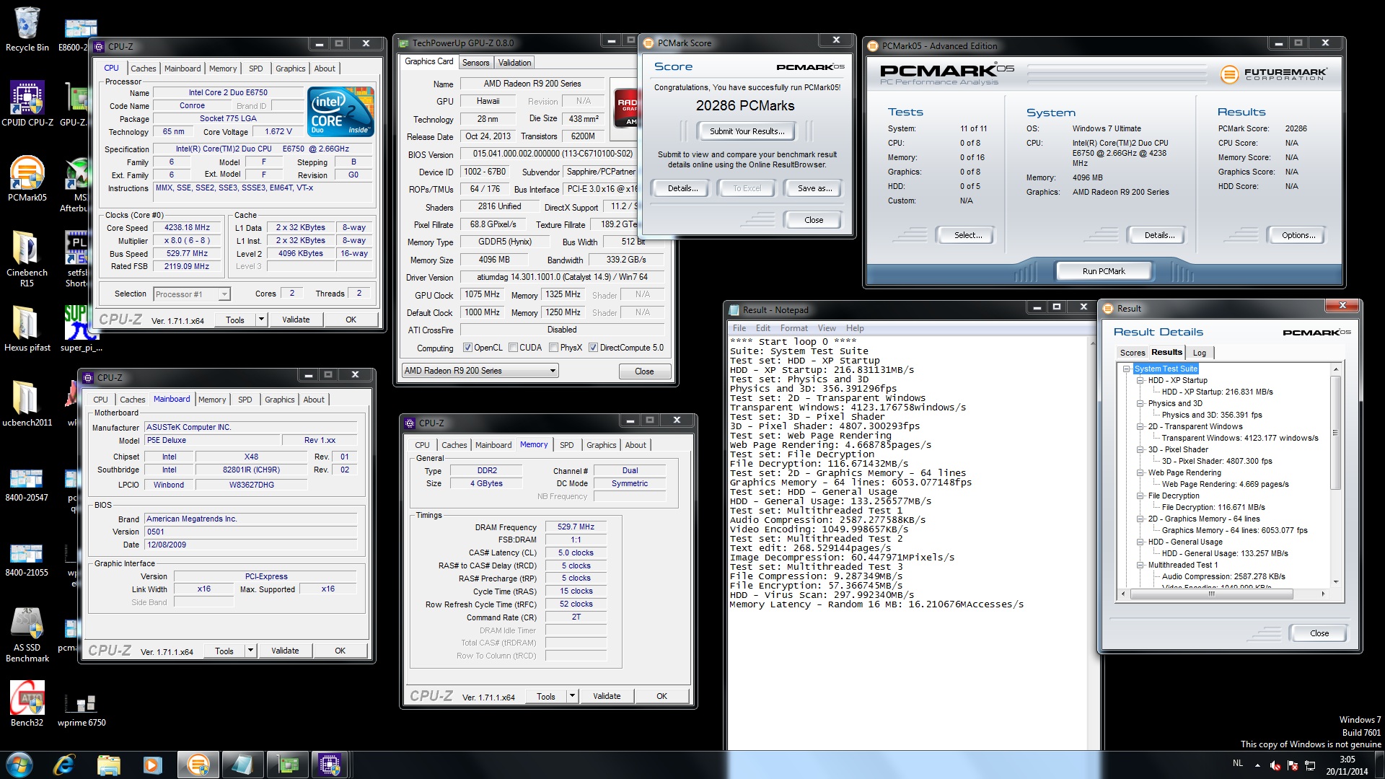Switch to CPU-Z via its taskbar button
The width and height of the screenshot is (1385, 779).
click(x=330, y=765)
